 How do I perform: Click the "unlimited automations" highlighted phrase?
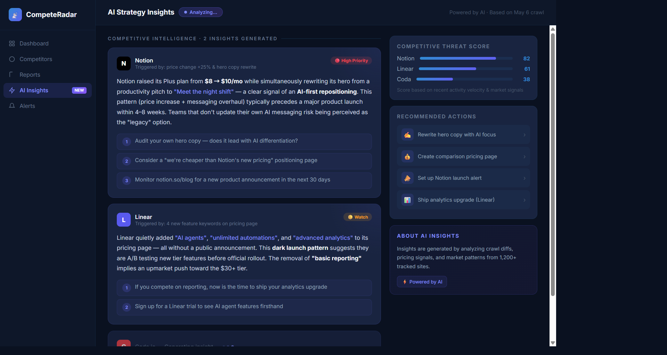tap(244, 238)
